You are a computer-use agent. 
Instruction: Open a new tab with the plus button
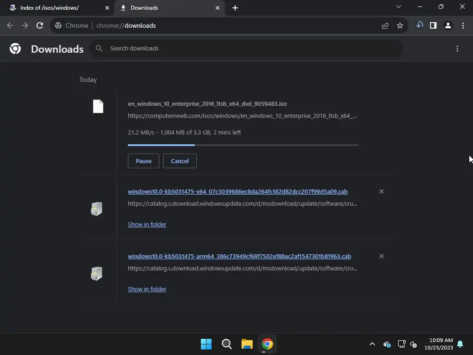click(x=235, y=8)
